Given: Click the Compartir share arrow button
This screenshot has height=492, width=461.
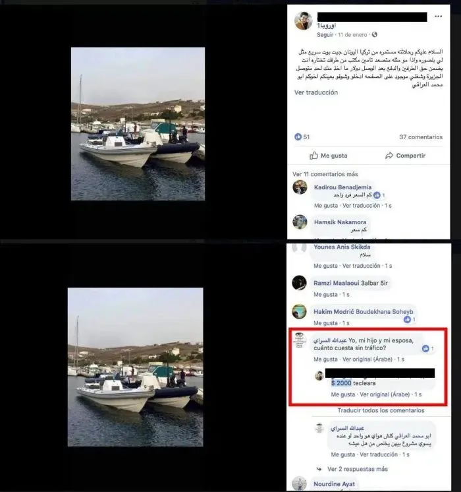Looking at the screenshot, I should coord(405,156).
